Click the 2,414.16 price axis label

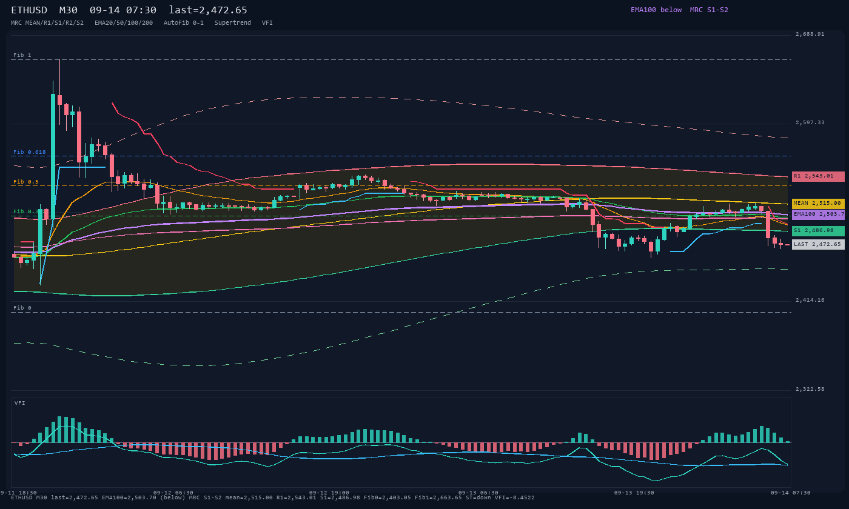tap(810, 300)
